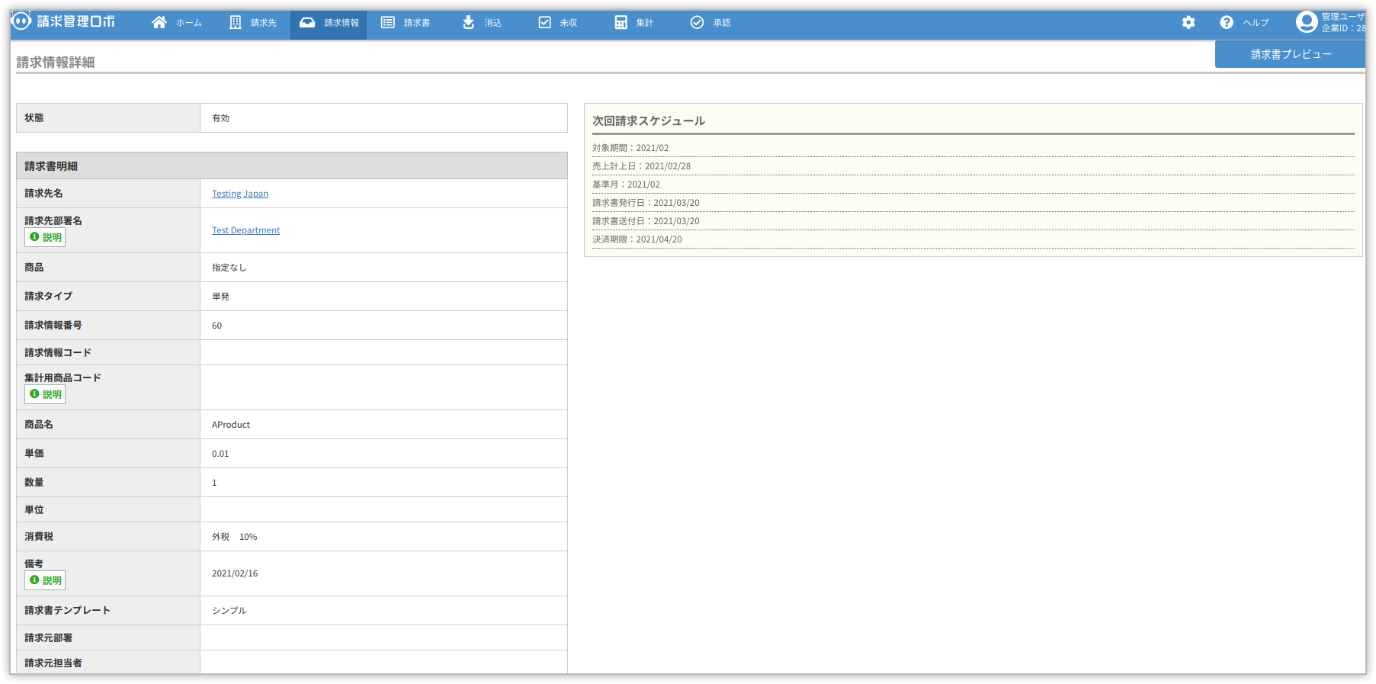
Task: Click the 請求書テンプレート row label
Action: tap(67, 611)
